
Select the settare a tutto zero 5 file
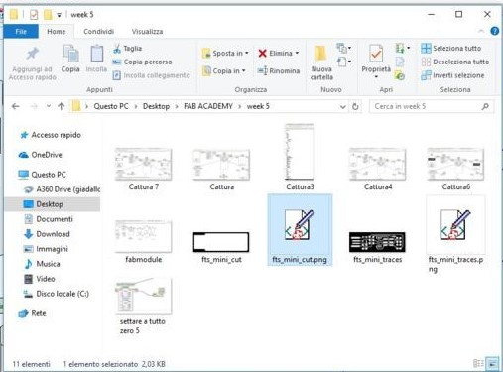(144, 307)
